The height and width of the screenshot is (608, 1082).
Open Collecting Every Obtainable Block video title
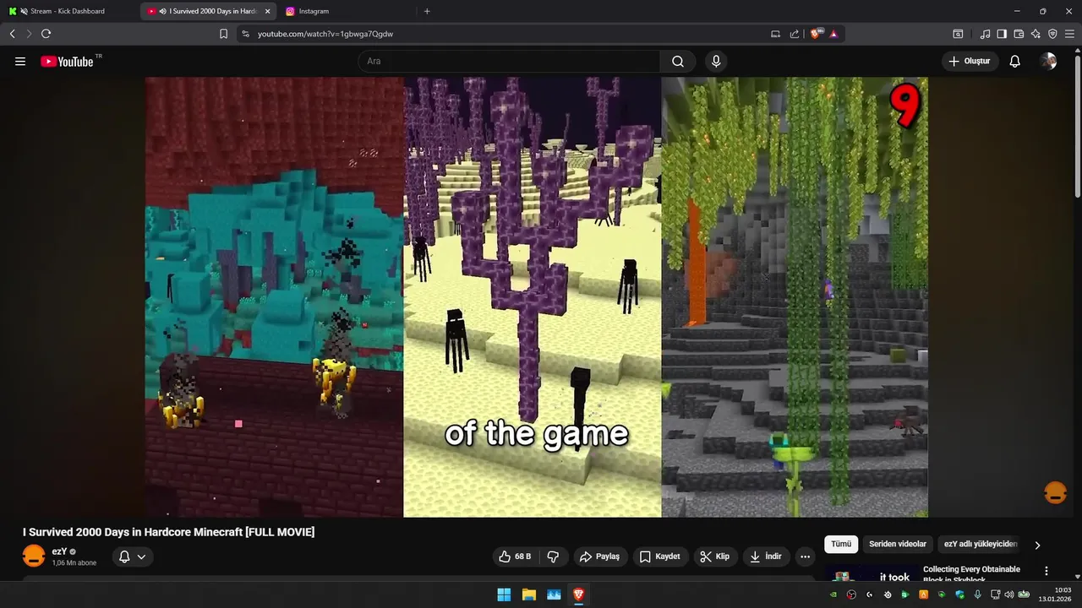(971, 574)
